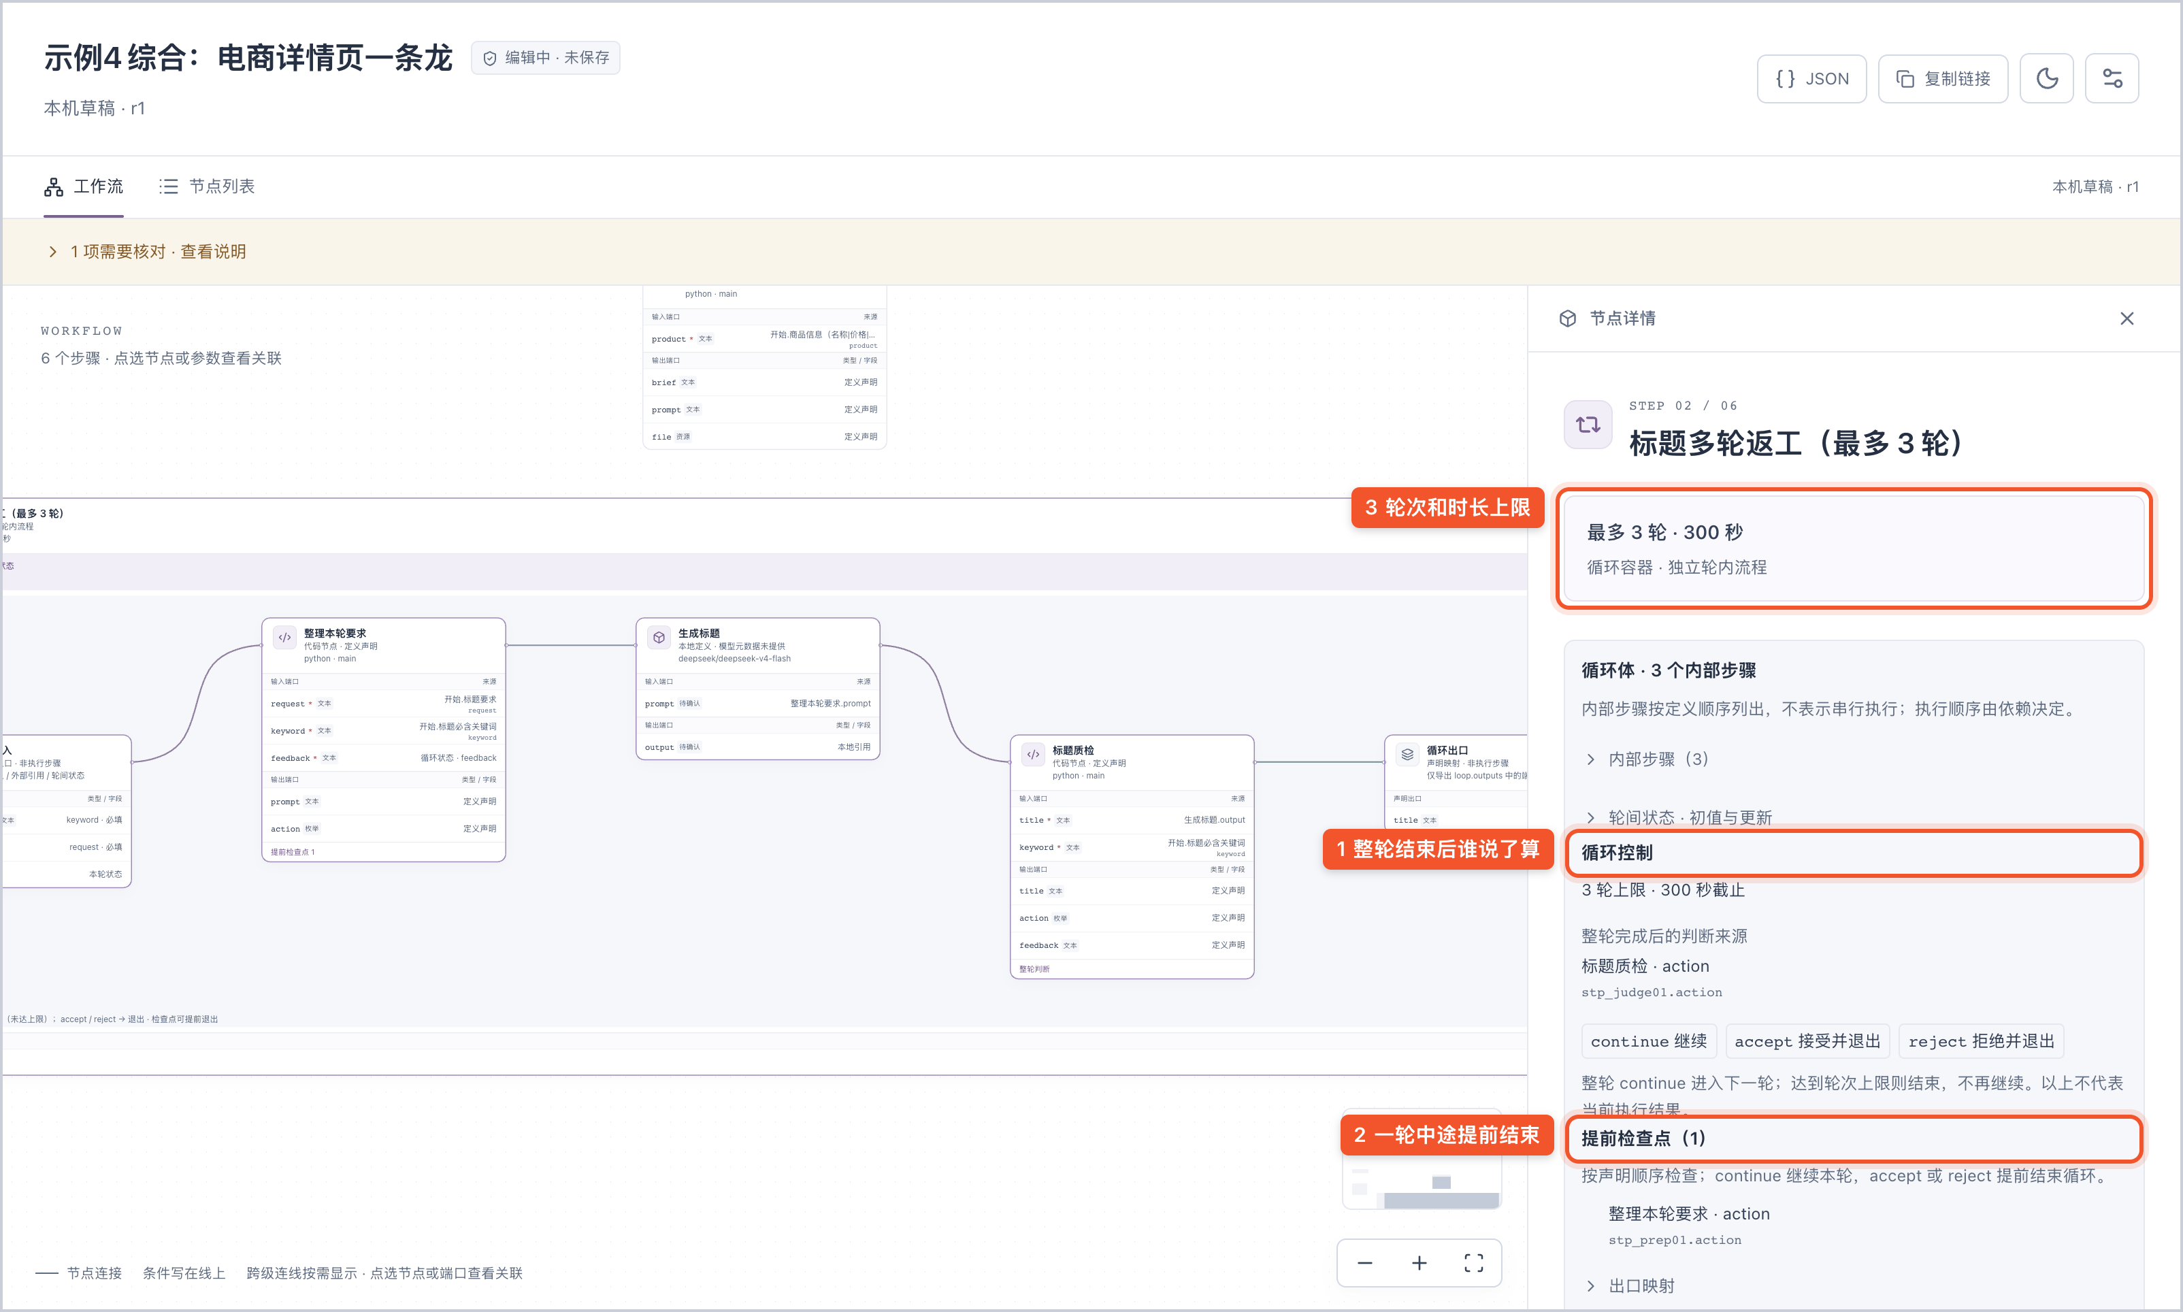Viewport: 2183px width, 1312px height.
Task: Toggle dark mode moon icon
Action: point(2046,79)
